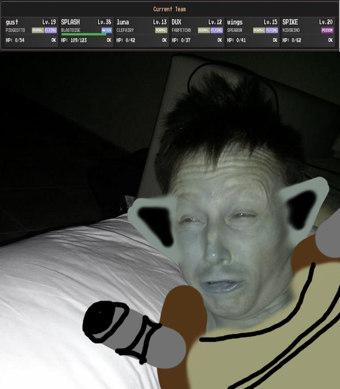340x389 pixels.
Task: Click the NORMAL type badge on luna's card
Action: click(161, 30)
